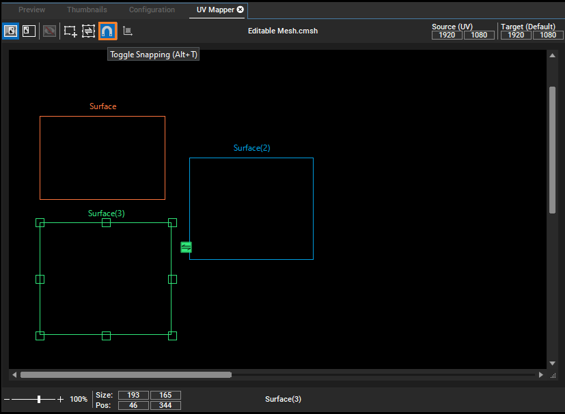The image size is (565, 414).
Task: Click Surface(3) bottom-middle resize handle
Action: (x=106, y=336)
